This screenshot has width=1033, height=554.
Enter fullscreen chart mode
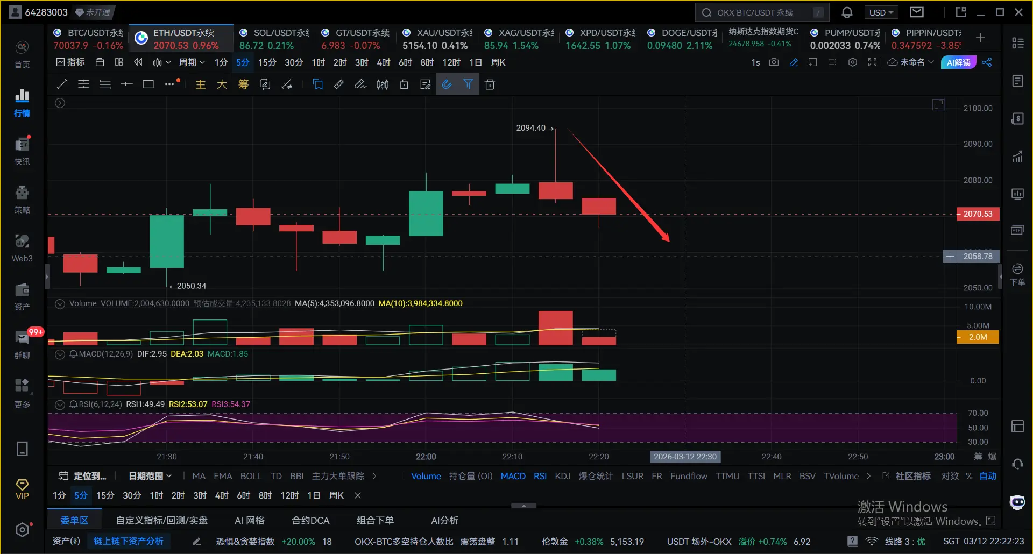click(872, 62)
